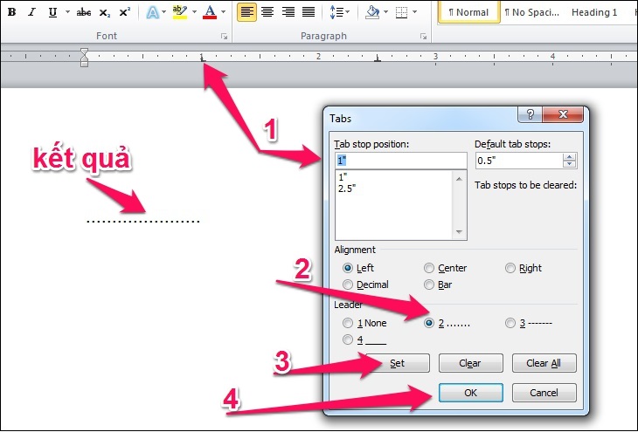Viewport: 638px width, 432px height.
Task: Increase default tab stops value
Action: (570, 157)
